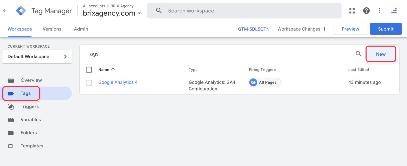The width and height of the screenshot is (407, 166).
Task: Click the New tag button
Action: tap(381, 54)
